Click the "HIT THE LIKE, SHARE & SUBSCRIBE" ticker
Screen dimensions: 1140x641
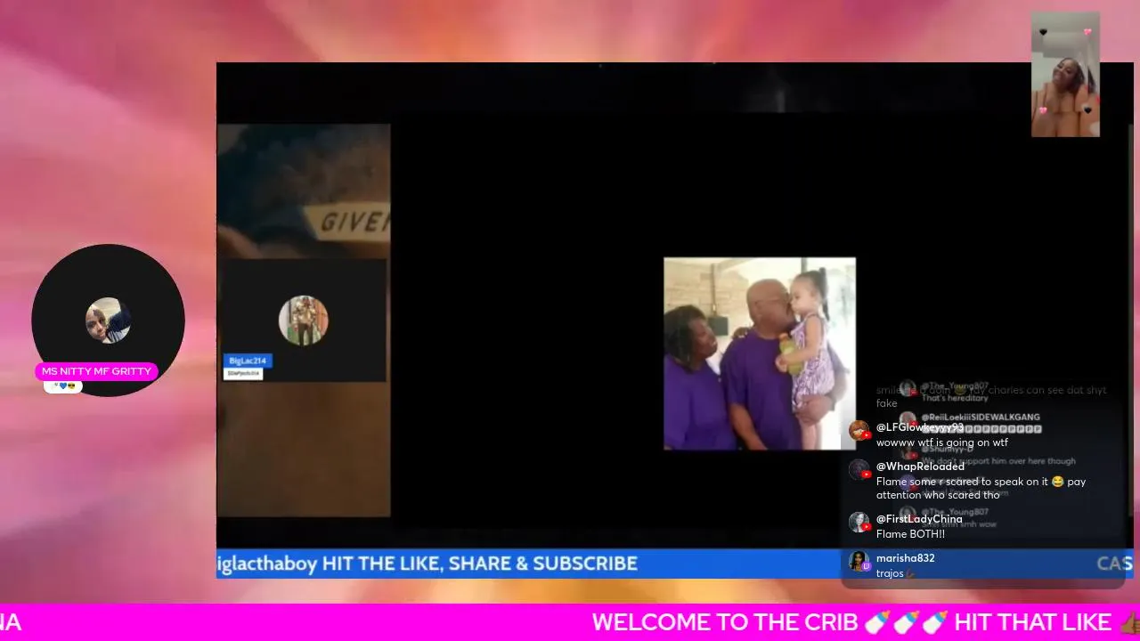pyautogui.click(x=480, y=564)
